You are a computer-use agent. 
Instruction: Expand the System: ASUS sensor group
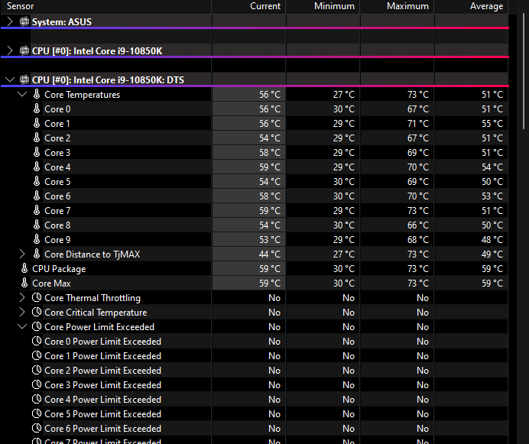click(x=9, y=21)
